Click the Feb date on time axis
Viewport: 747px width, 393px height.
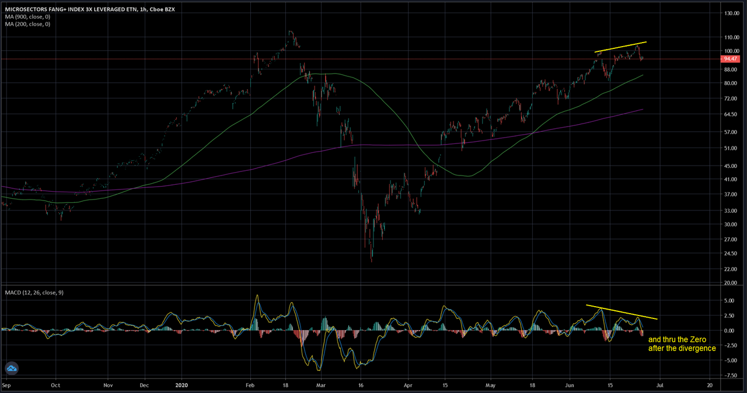(251, 385)
